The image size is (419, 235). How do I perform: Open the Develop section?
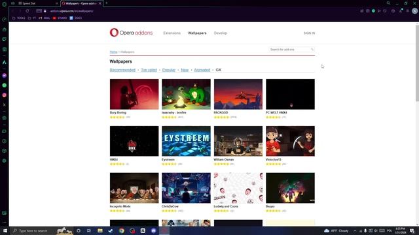(221, 33)
